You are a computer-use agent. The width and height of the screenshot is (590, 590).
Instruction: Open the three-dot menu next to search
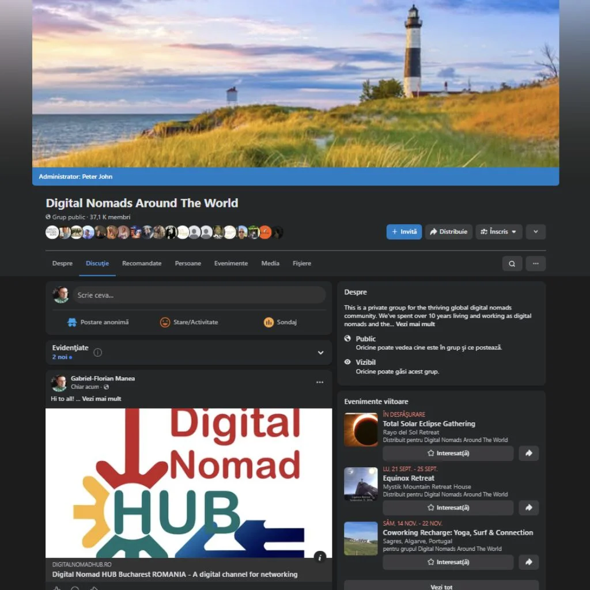point(535,263)
